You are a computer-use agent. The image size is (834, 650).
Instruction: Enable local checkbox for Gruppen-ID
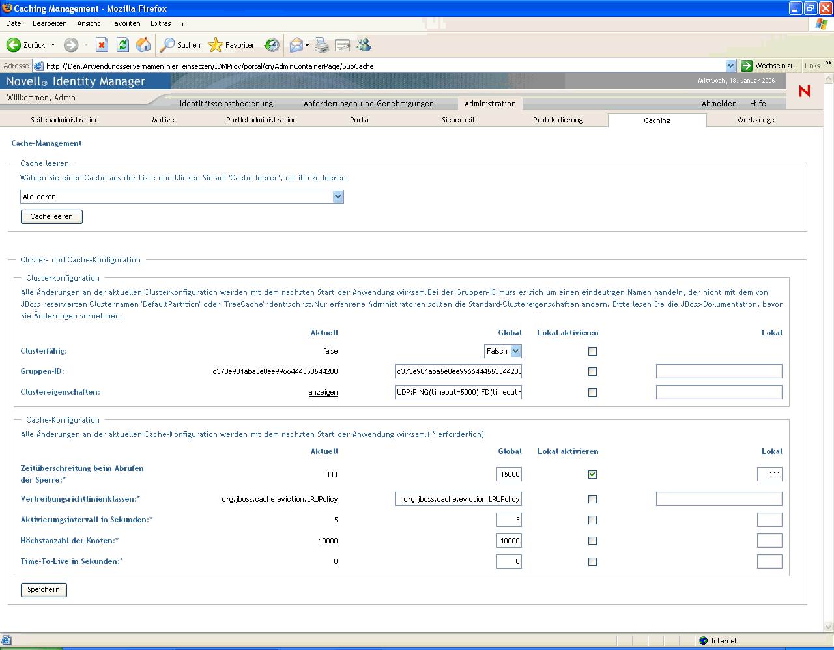click(592, 372)
